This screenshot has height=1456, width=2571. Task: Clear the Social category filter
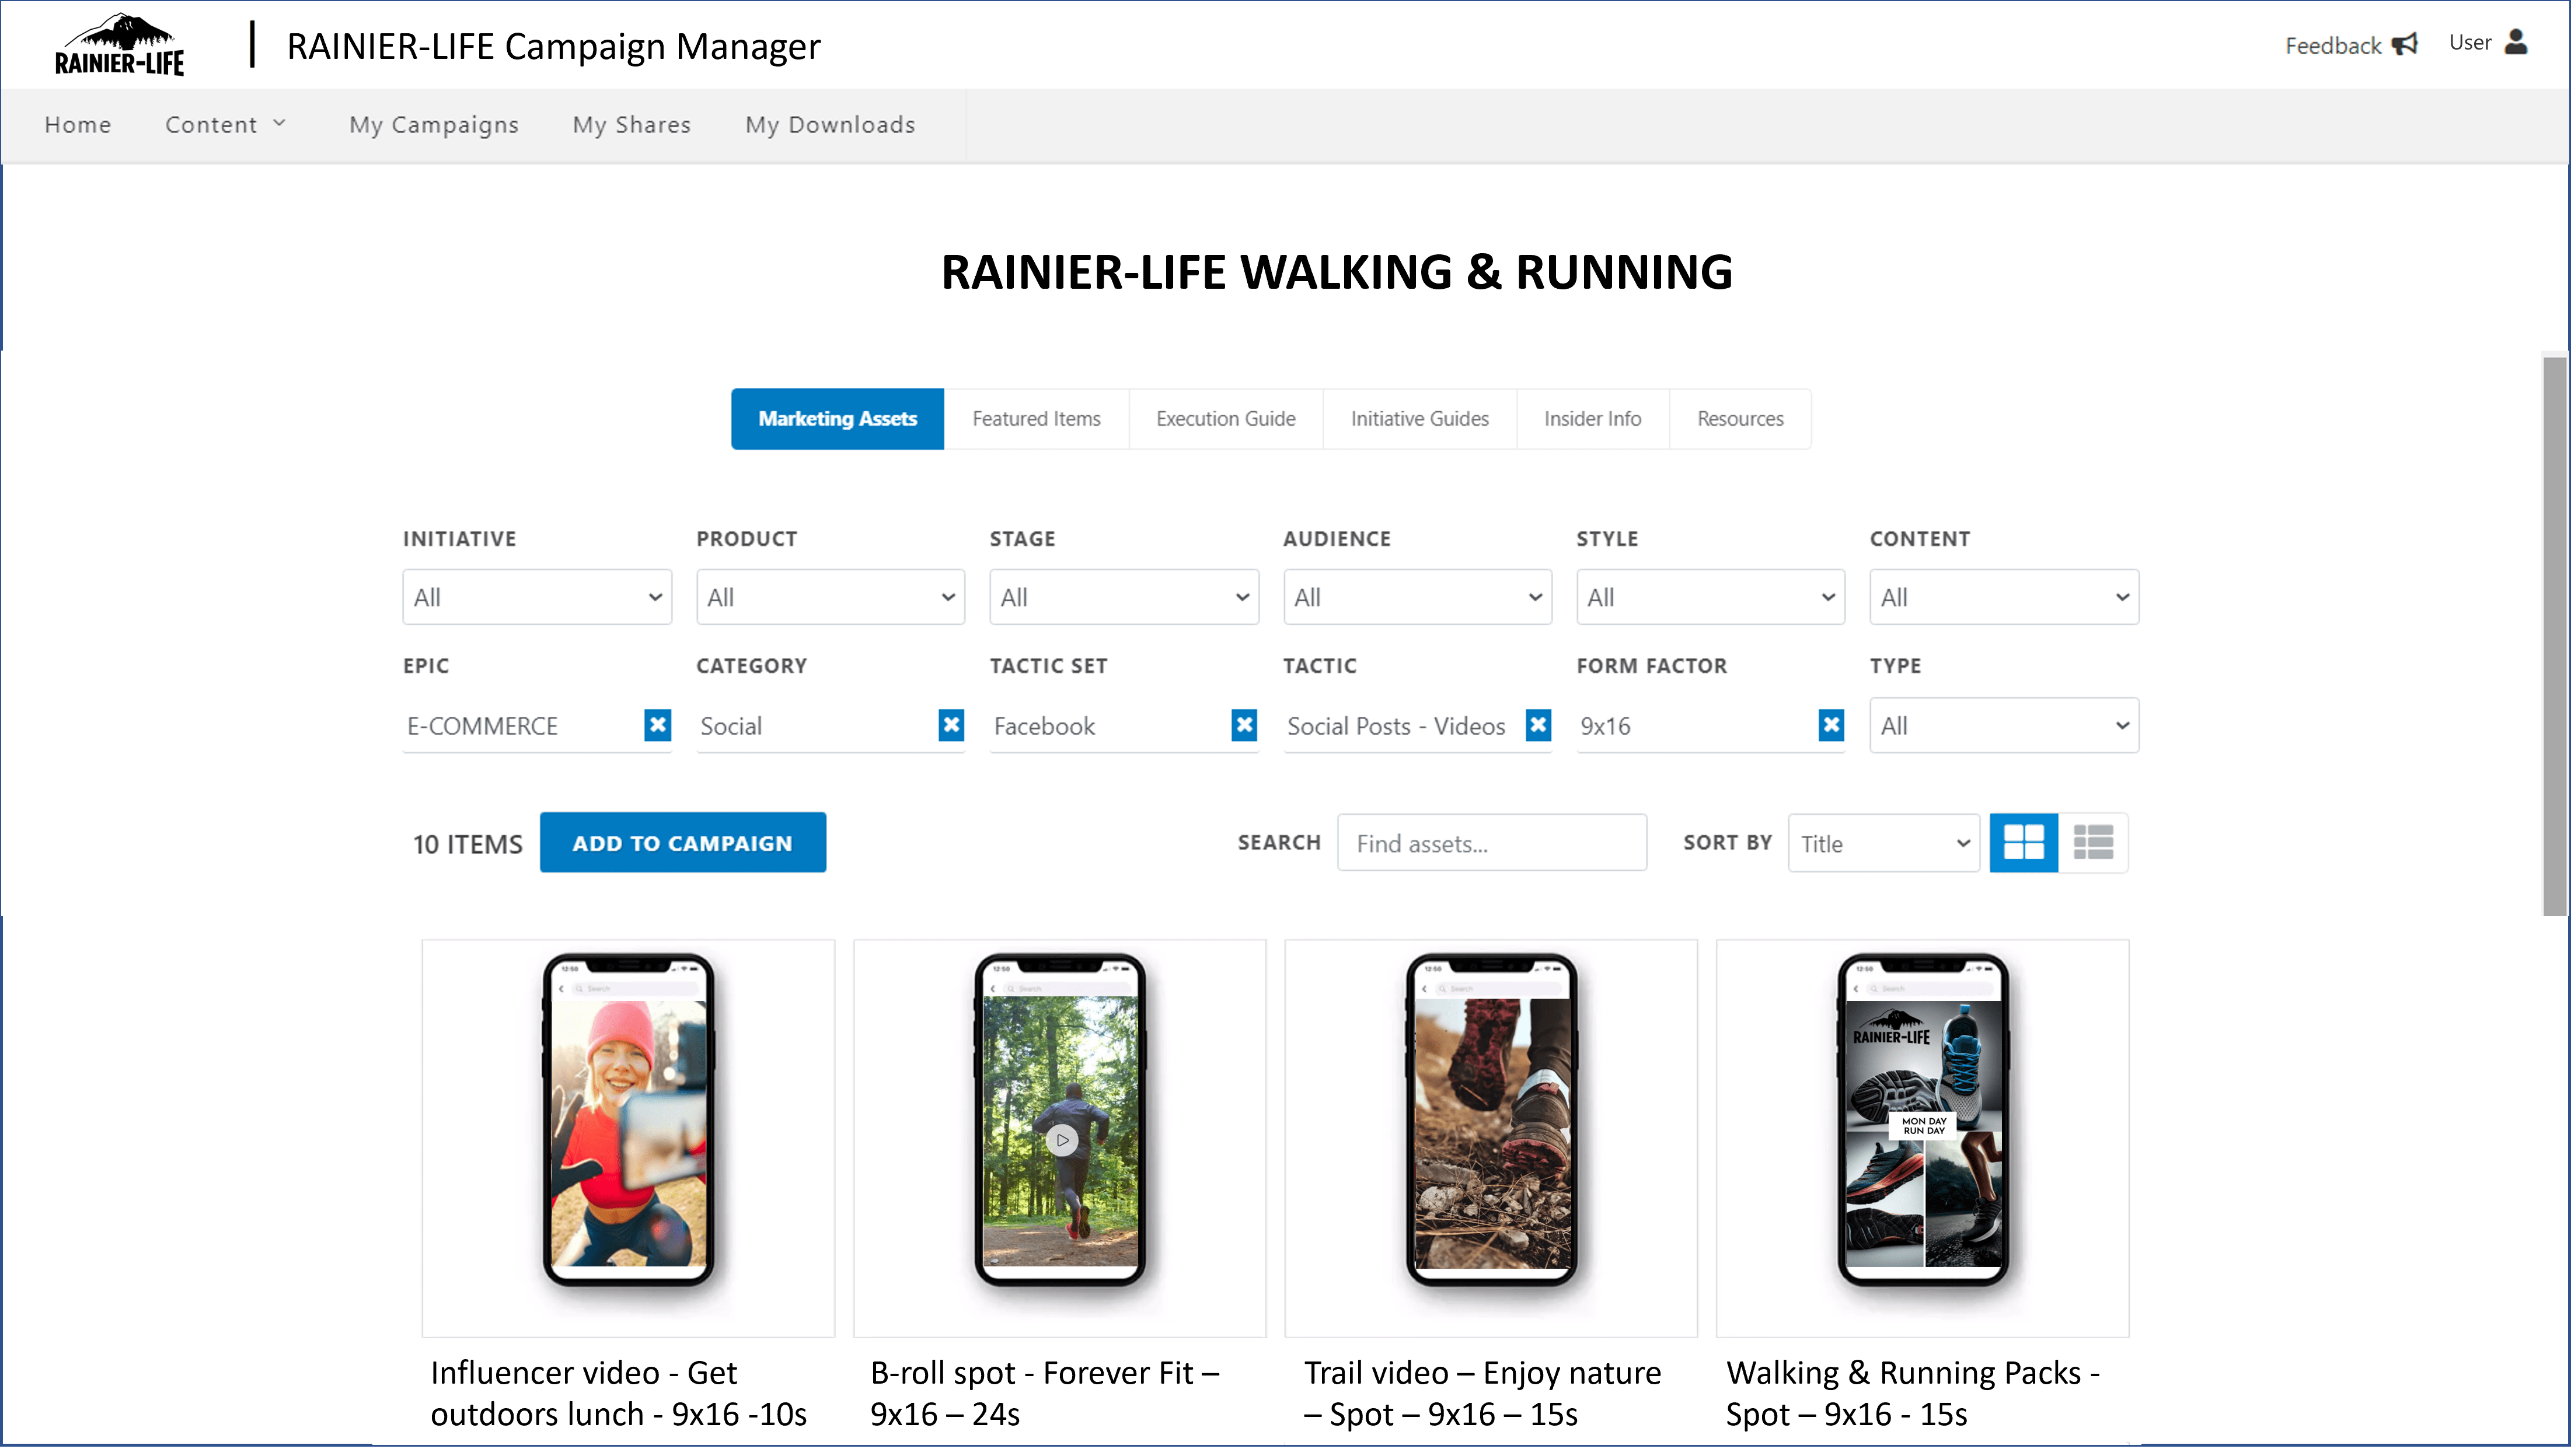tap(950, 726)
